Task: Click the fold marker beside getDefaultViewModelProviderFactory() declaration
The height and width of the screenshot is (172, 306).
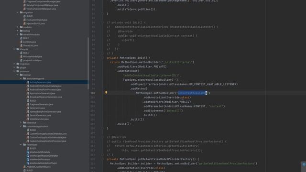Action: (x=102, y=159)
